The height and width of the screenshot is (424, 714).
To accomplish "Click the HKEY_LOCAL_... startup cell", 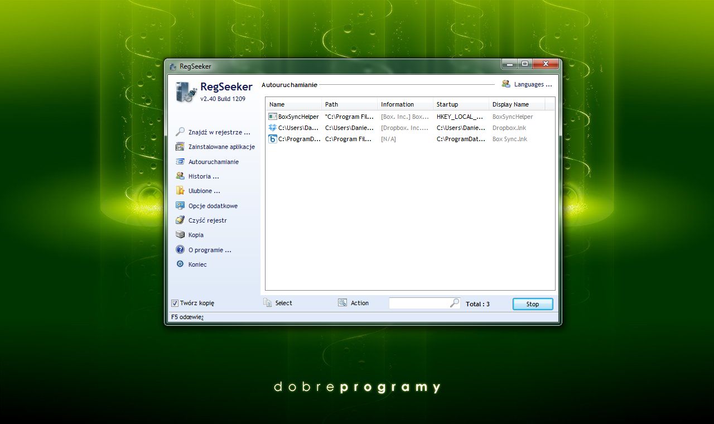I will pos(460,117).
